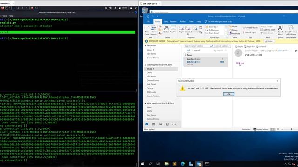The width and height of the screenshot is (298, 167).
Task: Click Reply in reading pane header
Action: coord(239,46)
